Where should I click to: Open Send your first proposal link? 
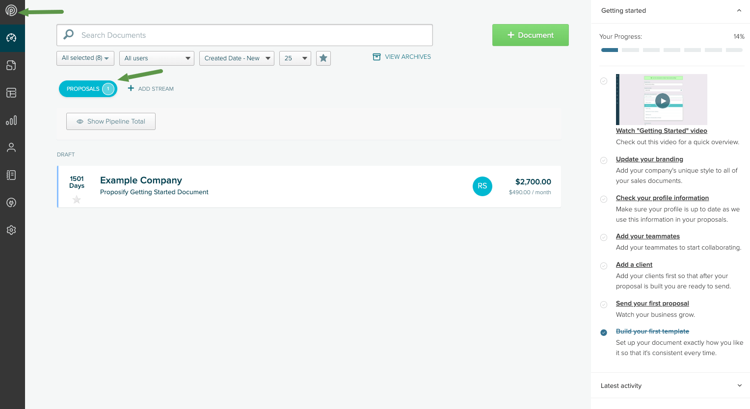click(652, 303)
